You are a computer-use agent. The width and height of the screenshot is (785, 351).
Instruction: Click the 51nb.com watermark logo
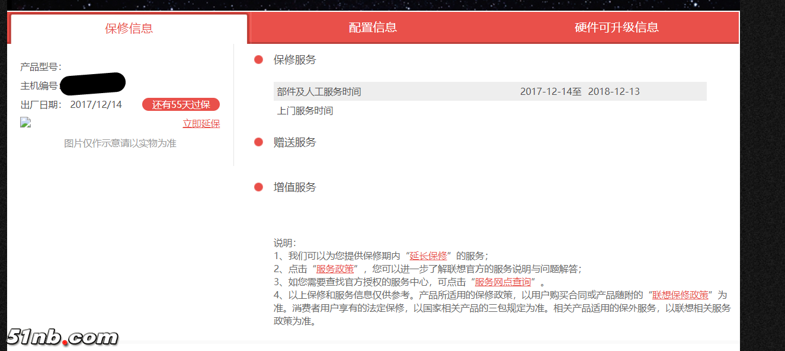coord(62,337)
